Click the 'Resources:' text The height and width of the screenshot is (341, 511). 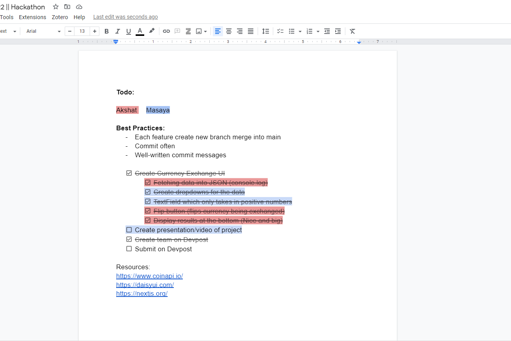(x=133, y=267)
